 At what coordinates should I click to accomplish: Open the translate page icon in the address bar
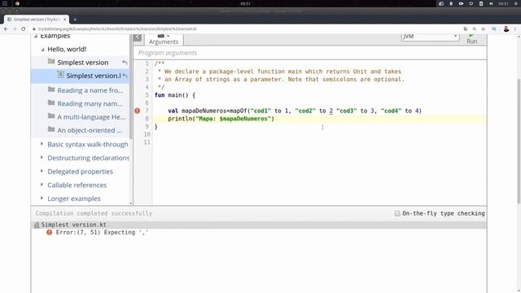pyautogui.click(x=466, y=29)
